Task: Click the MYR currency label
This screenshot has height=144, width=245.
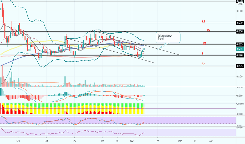Action: click(240, 4)
